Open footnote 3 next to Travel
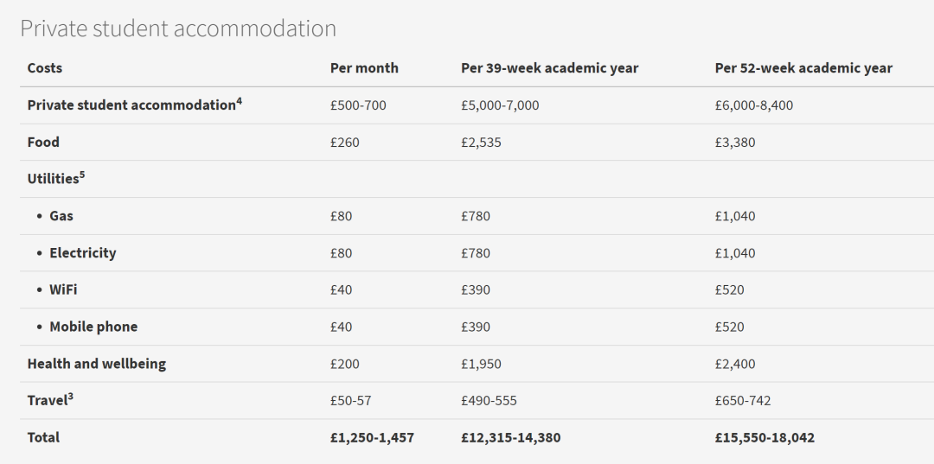The image size is (934, 464). (68, 397)
